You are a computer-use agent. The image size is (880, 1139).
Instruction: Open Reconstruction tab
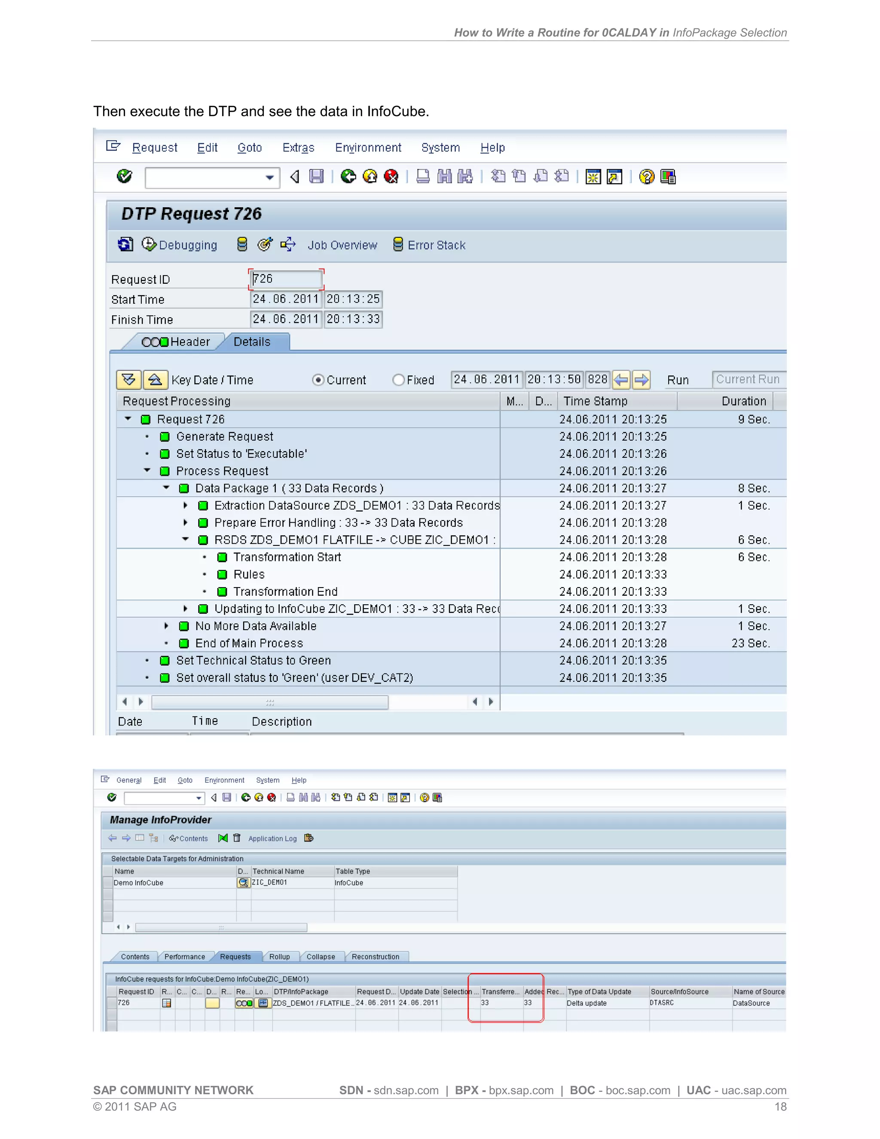(376, 956)
